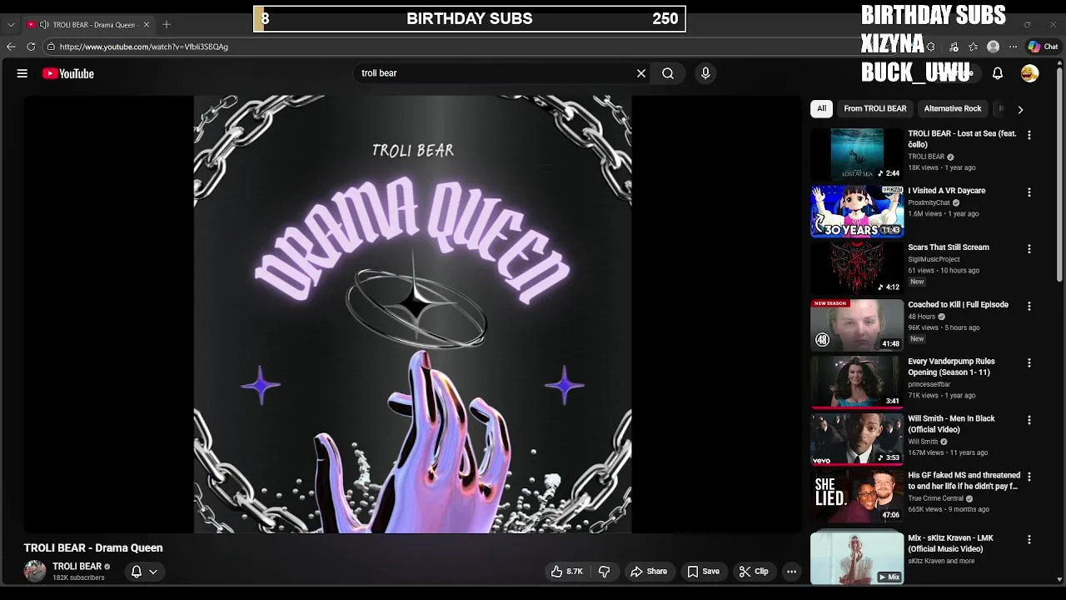The height and width of the screenshot is (600, 1066).
Task: Open 'His GF faked MS' video title
Action: [964, 481]
